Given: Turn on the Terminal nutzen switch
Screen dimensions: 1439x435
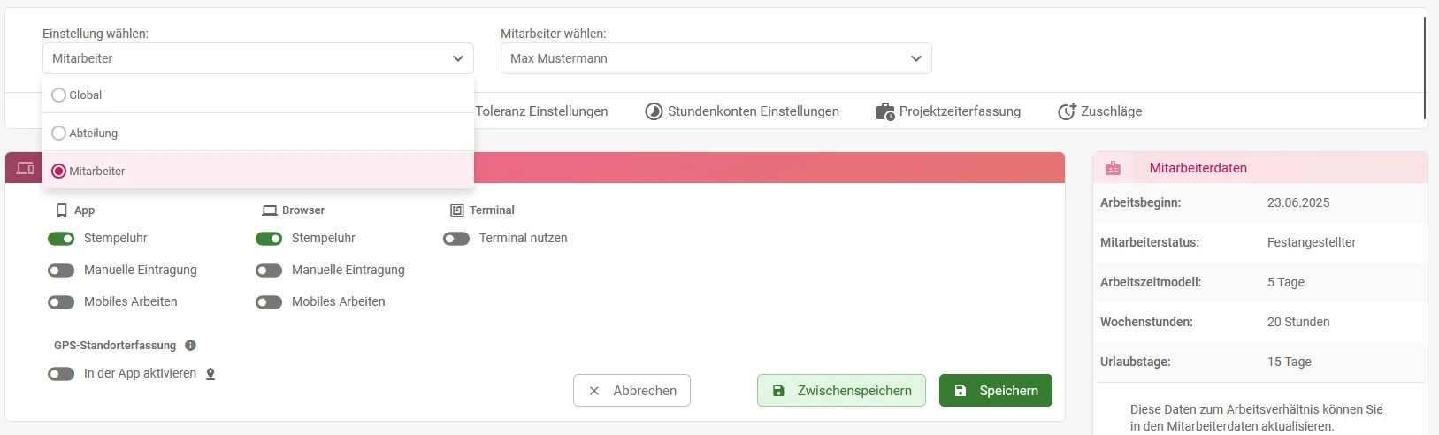Looking at the screenshot, I should click(x=456, y=239).
